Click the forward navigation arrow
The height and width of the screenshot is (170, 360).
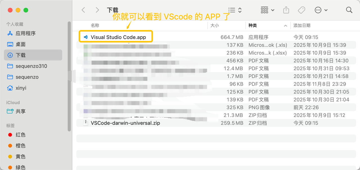click(97, 10)
